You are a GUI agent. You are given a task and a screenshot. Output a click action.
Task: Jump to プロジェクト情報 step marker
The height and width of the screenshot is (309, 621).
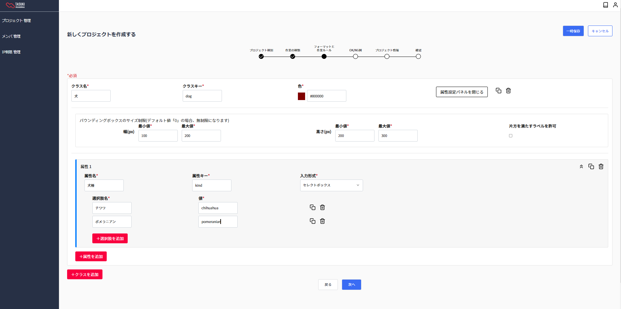(387, 56)
